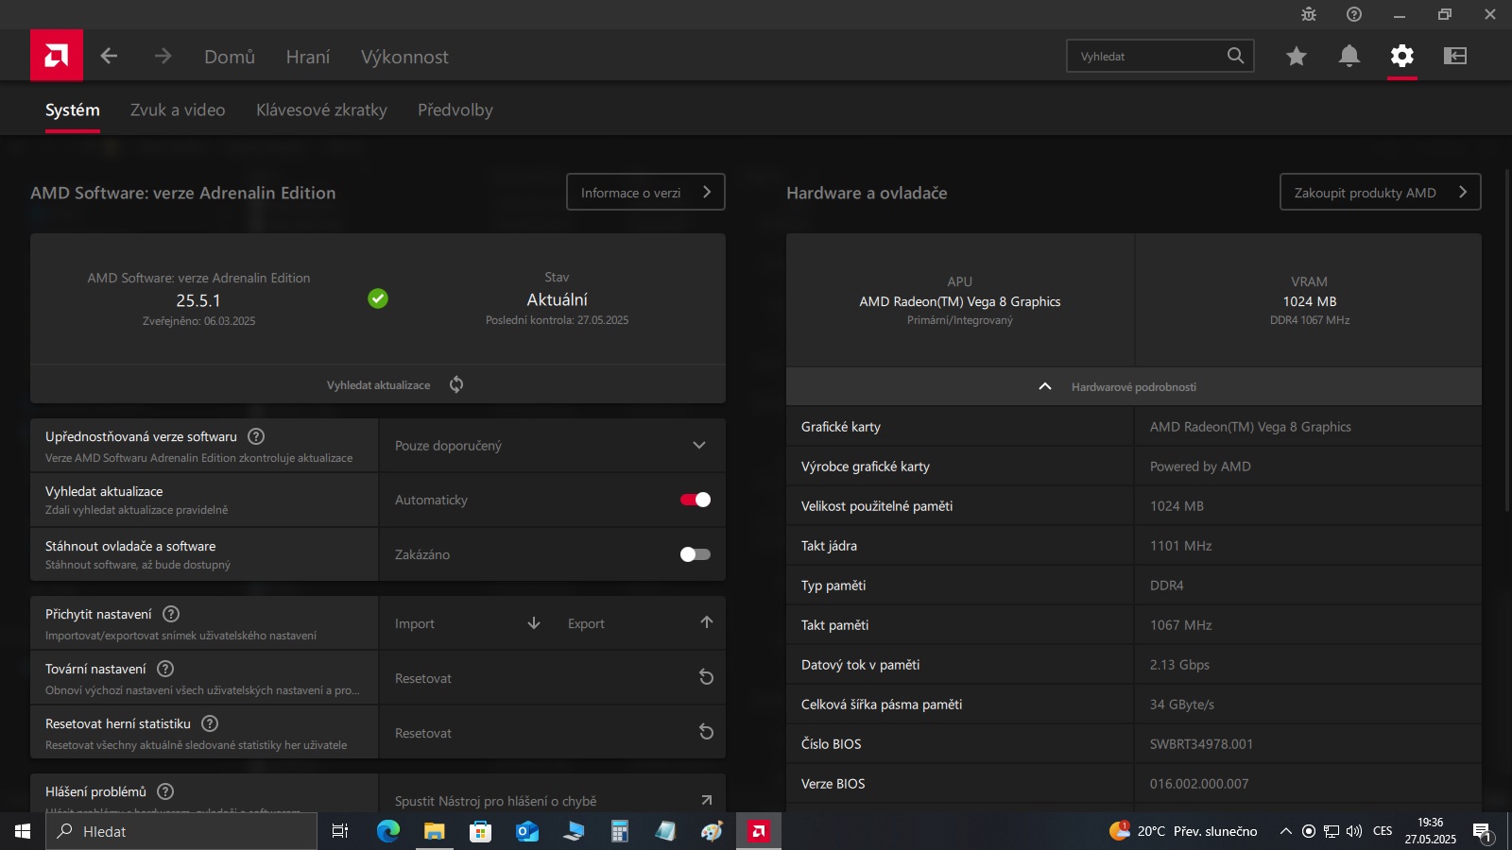Open favorites star icon
This screenshot has width=1512, height=850.
tap(1297, 57)
